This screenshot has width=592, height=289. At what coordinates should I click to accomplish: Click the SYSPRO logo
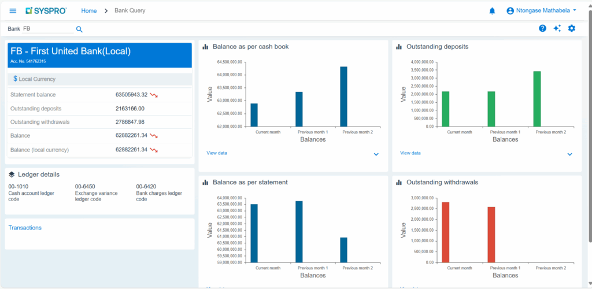[46, 10]
